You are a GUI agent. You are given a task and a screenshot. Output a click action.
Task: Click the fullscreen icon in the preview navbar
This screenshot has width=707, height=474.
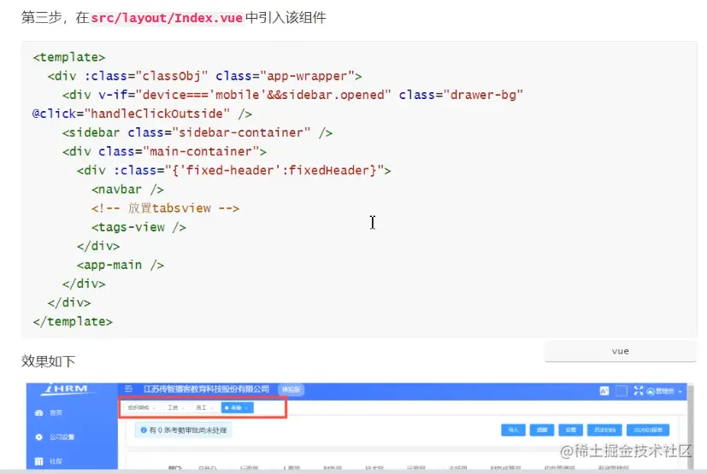[x=638, y=390]
